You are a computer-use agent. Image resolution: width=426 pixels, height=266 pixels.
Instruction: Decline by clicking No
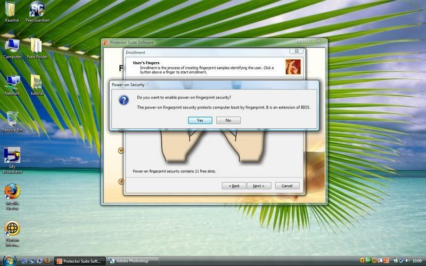pyautogui.click(x=228, y=120)
